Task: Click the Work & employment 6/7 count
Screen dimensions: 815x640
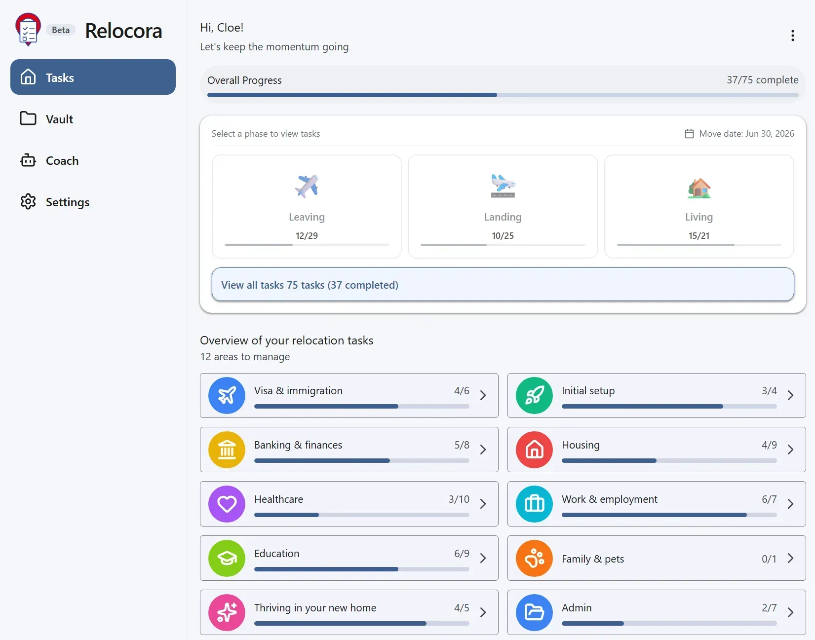Action: pyautogui.click(x=769, y=499)
